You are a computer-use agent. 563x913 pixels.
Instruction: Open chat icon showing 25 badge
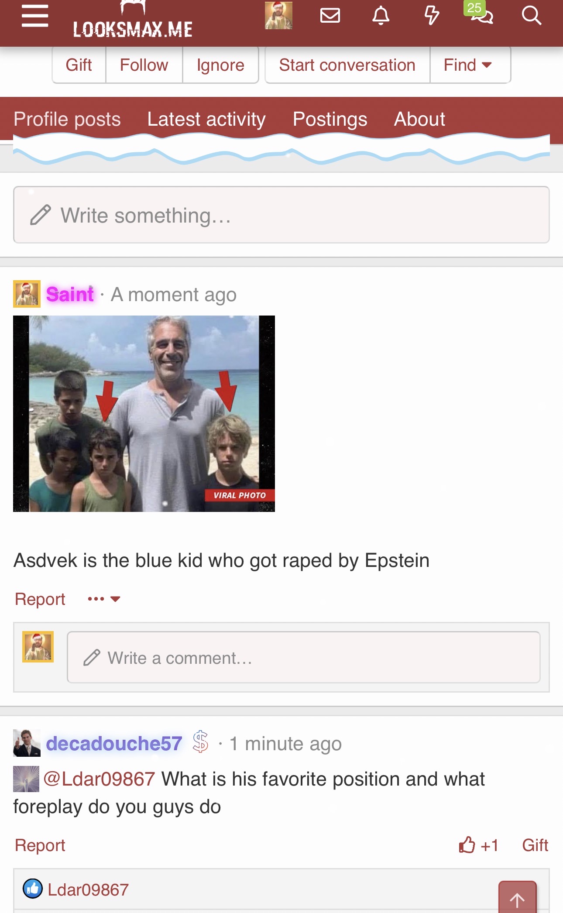point(480,14)
